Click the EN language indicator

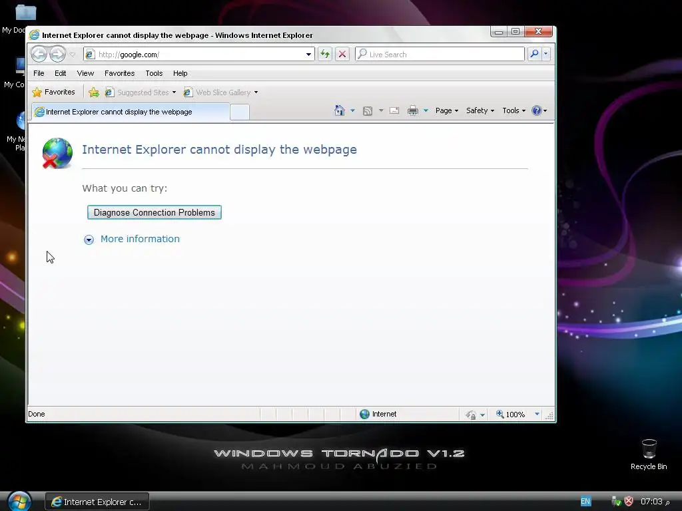(585, 501)
